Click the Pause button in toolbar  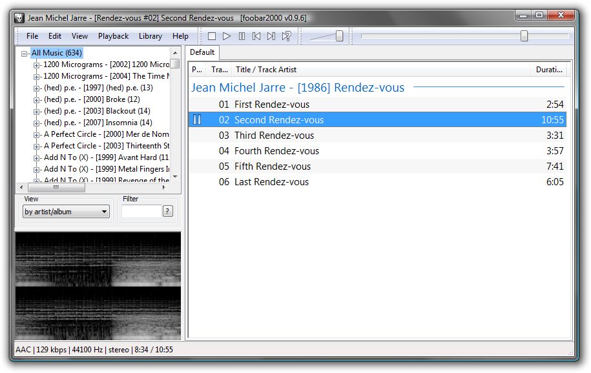point(242,36)
